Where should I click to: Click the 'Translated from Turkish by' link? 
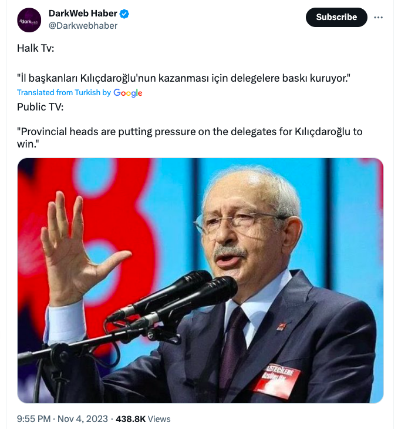64,92
